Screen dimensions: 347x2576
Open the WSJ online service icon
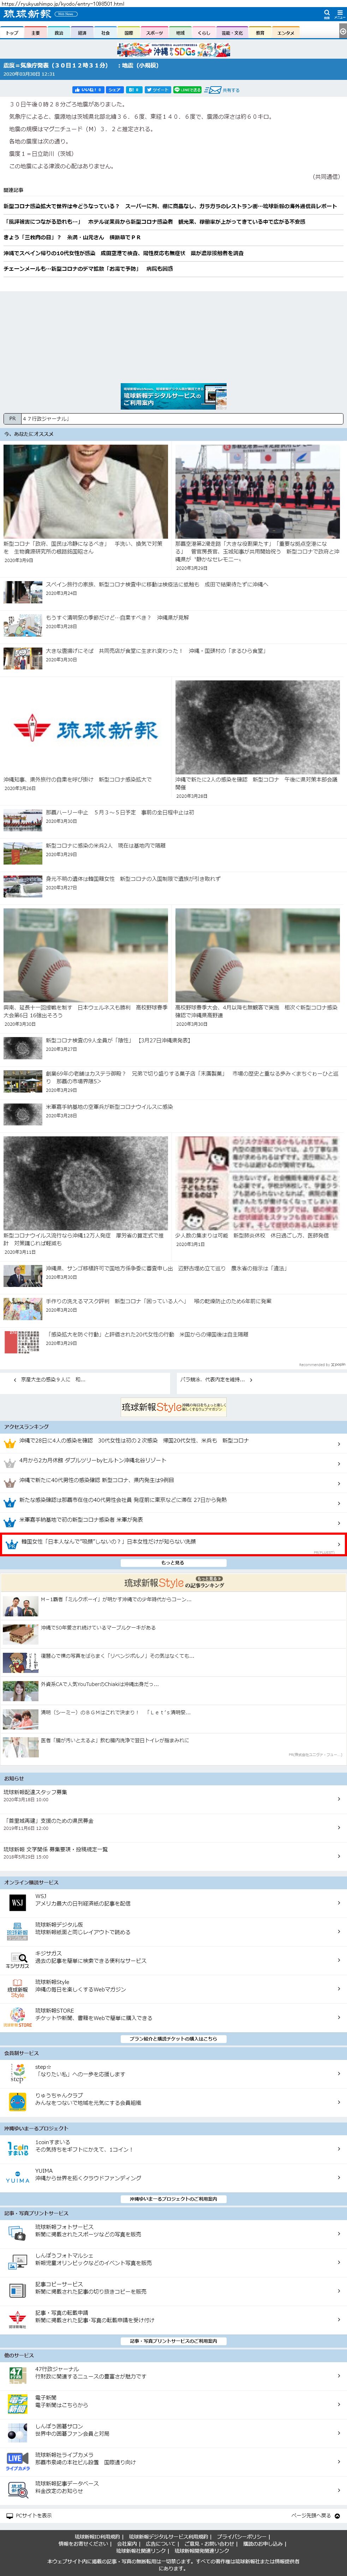tap(17, 1902)
